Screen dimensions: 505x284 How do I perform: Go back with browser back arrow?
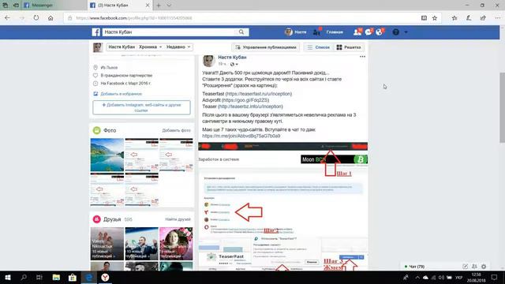7,18
